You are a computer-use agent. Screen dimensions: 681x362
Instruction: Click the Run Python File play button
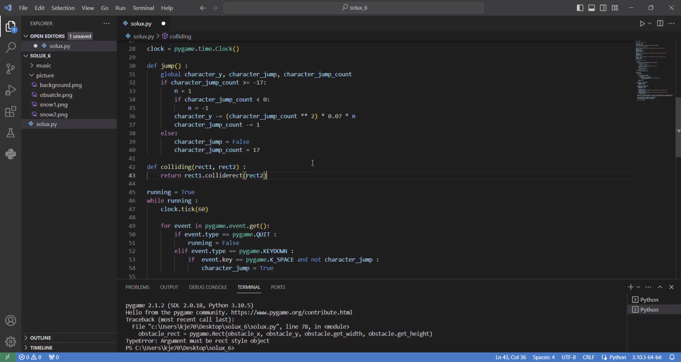642,23
